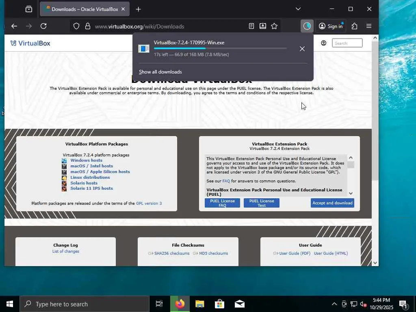Open Solaris hosts link
This screenshot has width=416, height=312.
pos(84,183)
